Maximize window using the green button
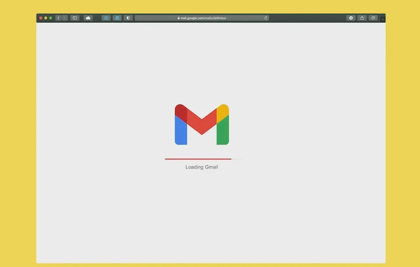This screenshot has height=267, width=420. [x=50, y=18]
